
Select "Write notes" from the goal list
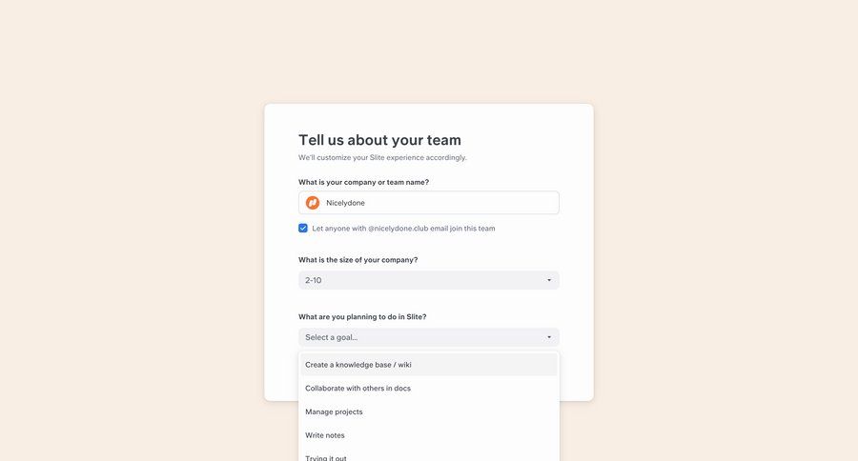[x=325, y=435]
